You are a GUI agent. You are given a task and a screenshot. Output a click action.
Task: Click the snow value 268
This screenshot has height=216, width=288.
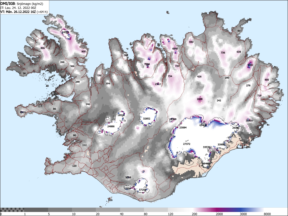tap(62, 62)
